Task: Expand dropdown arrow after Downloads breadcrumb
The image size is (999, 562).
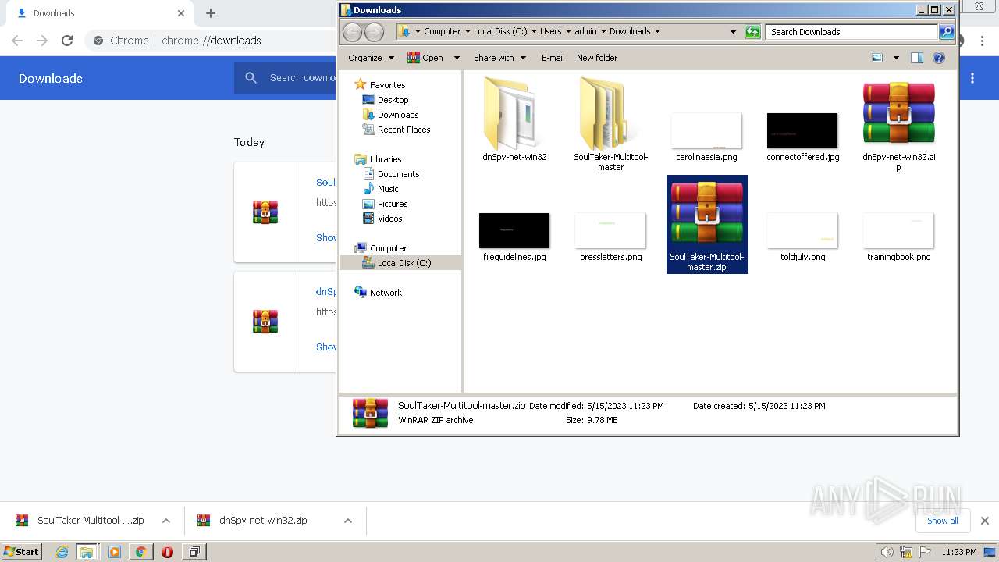Action: [x=657, y=32]
